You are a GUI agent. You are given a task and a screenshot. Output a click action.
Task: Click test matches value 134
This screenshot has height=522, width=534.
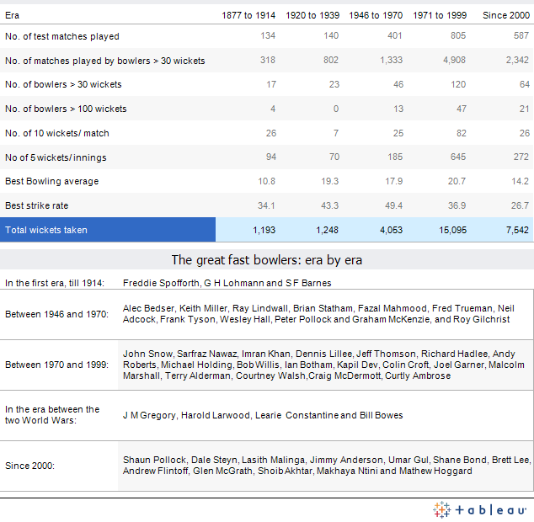pyautogui.click(x=268, y=35)
